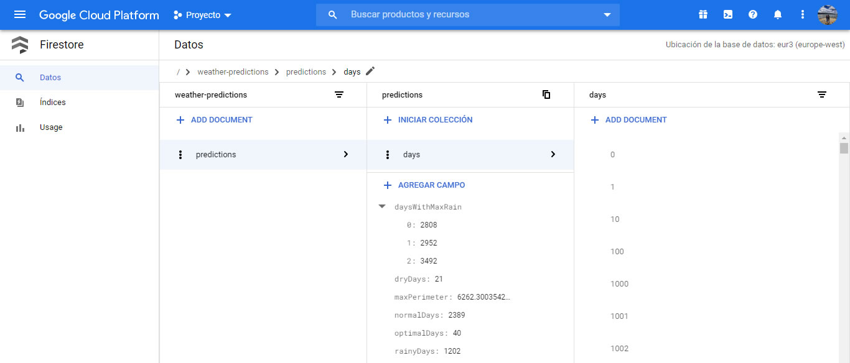Open the Proyecto project selector

click(203, 15)
